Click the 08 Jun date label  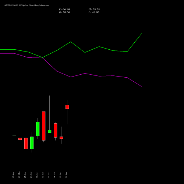pos(66,175)
